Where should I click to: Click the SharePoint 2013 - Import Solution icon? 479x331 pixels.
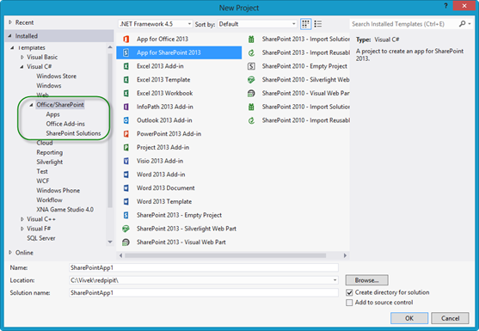251,39
